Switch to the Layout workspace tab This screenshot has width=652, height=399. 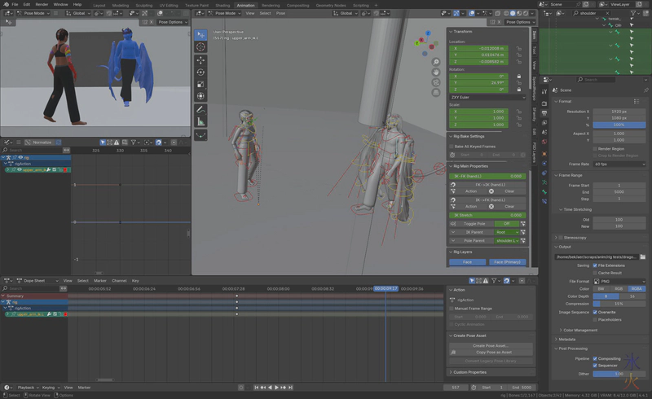pos(99,6)
